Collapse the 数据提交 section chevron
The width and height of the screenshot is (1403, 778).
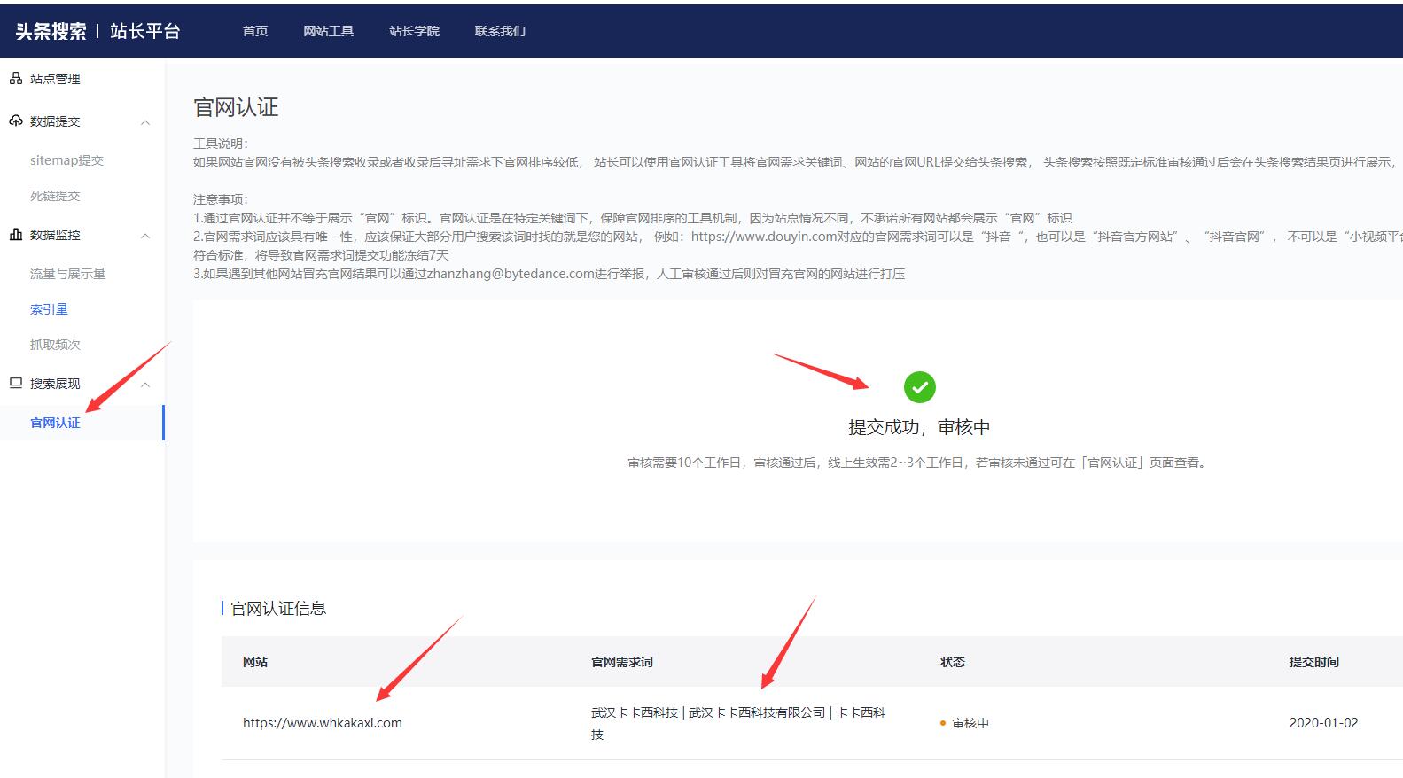point(146,122)
